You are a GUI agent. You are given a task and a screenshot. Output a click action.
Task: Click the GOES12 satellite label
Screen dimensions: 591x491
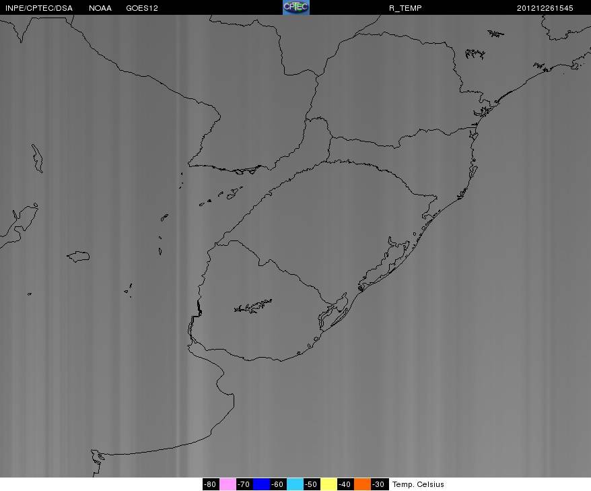tap(142, 8)
